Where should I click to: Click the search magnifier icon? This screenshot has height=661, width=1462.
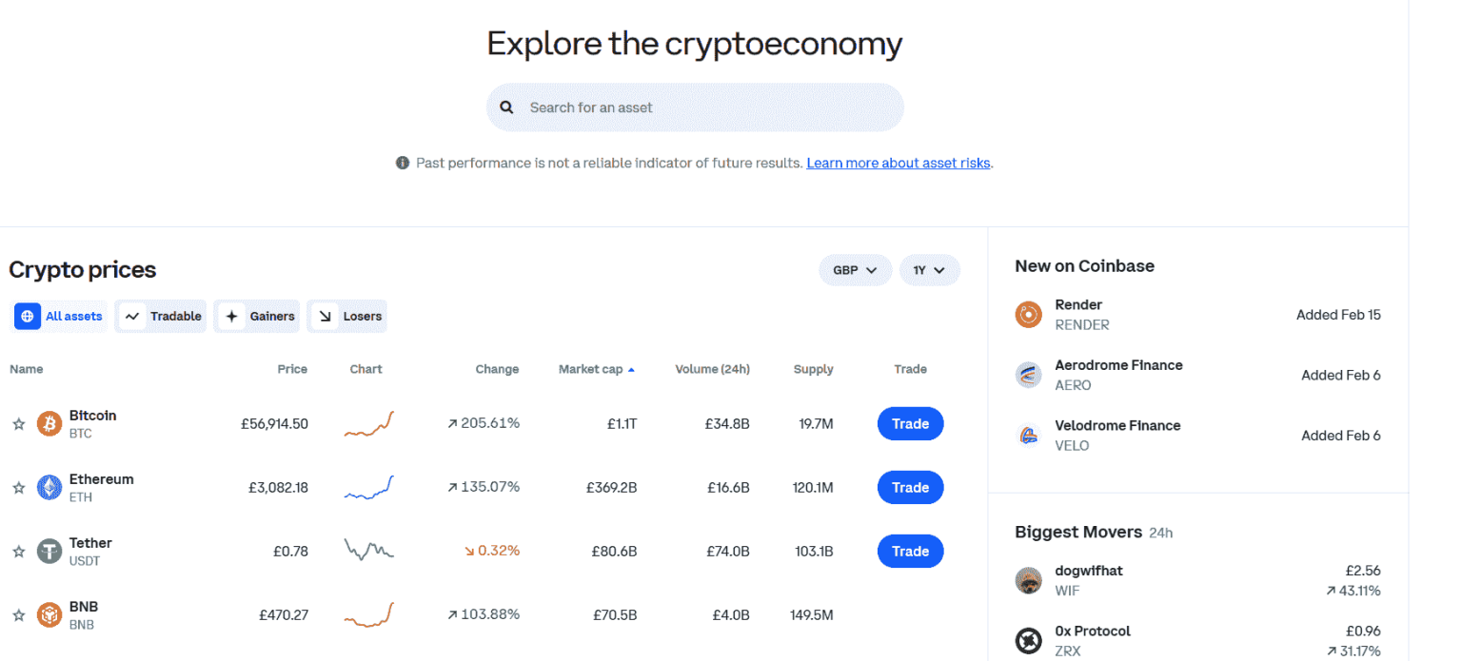(506, 107)
